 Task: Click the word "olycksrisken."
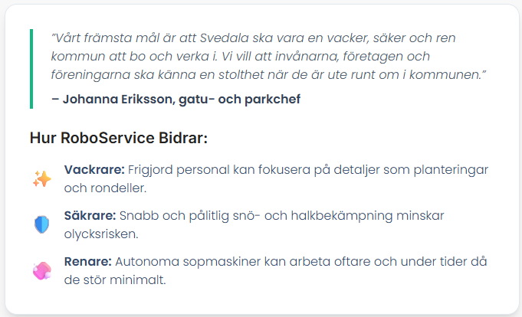click(x=101, y=234)
